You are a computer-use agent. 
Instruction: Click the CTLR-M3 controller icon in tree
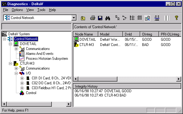[16, 63]
